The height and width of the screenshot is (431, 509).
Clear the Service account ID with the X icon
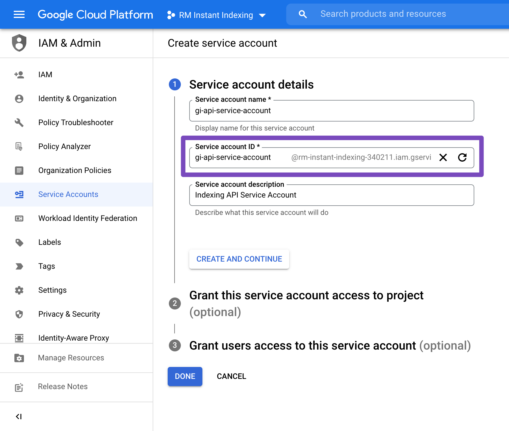(443, 157)
